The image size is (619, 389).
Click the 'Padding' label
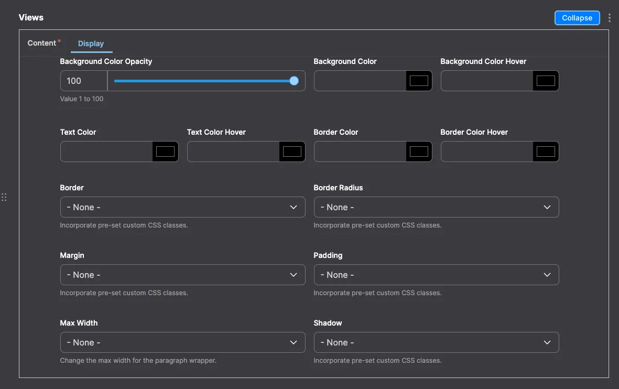pos(328,255)
